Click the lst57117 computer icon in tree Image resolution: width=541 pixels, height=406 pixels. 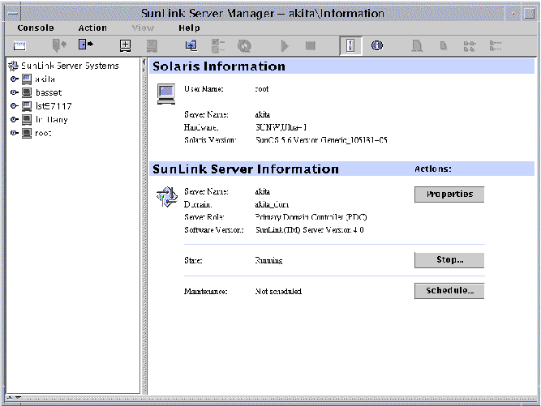(x=27, y=106)
